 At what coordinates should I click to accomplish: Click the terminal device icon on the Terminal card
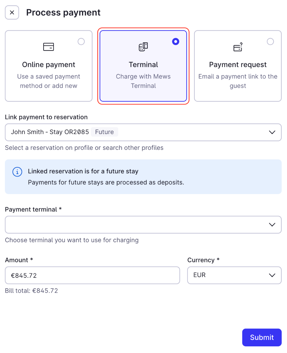point(143,47)
